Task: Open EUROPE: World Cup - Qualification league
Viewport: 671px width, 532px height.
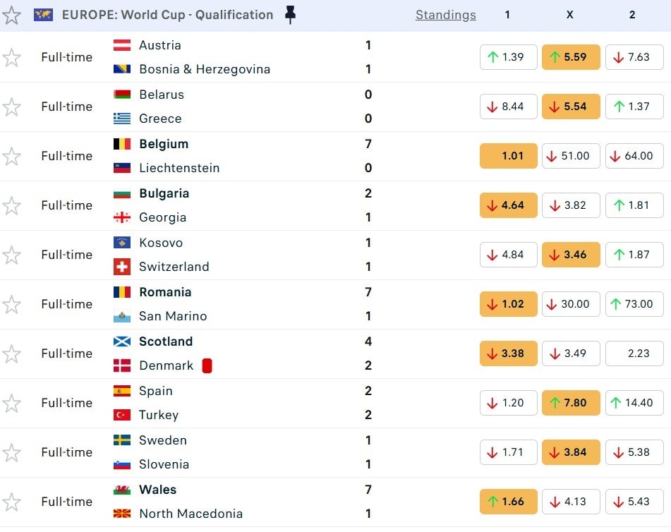Action: click(167, 15)
